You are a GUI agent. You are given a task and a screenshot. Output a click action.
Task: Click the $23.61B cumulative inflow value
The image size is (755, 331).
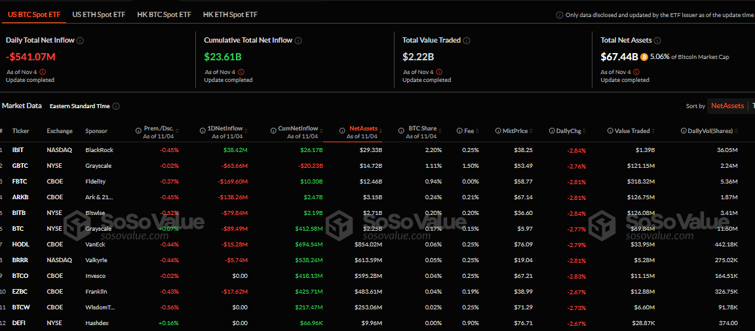222,57
